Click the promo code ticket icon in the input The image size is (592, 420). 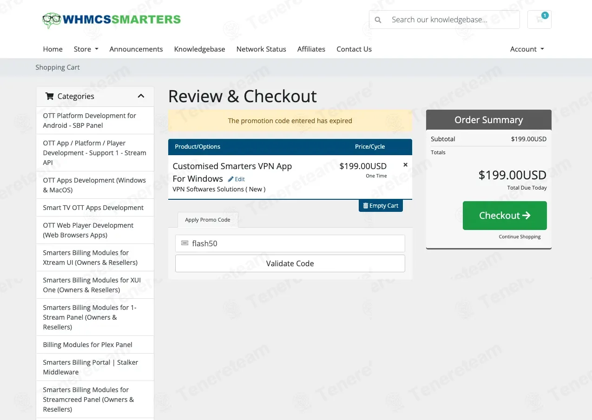pos(184,243)
